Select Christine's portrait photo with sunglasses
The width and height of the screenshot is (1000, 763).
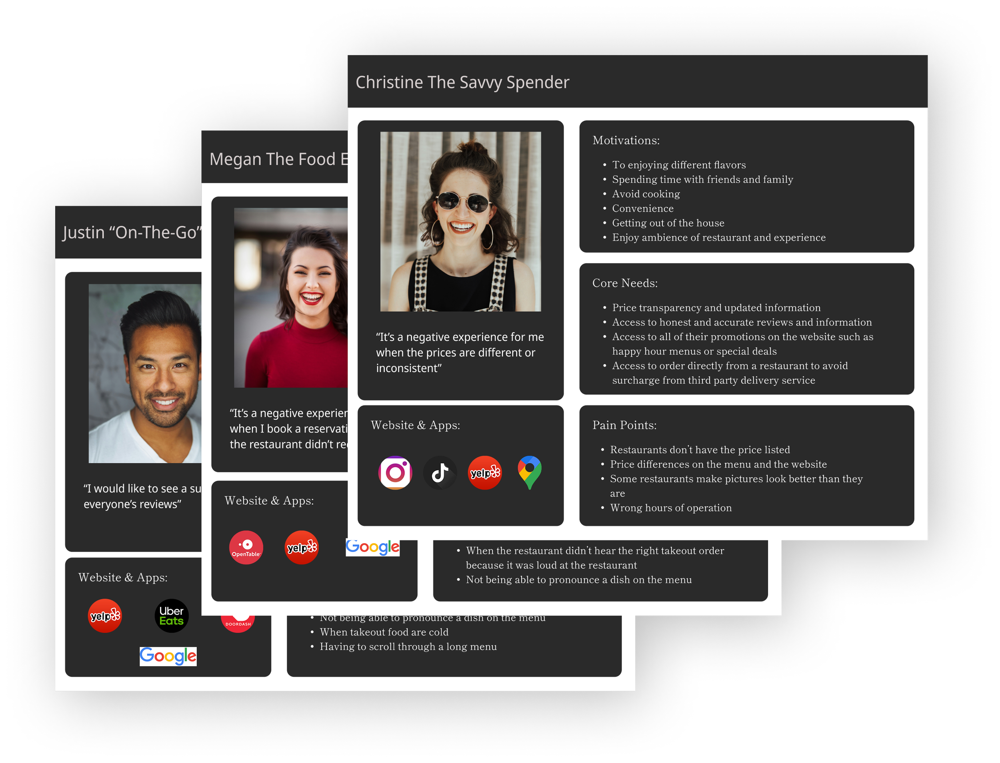pos(460,222)
